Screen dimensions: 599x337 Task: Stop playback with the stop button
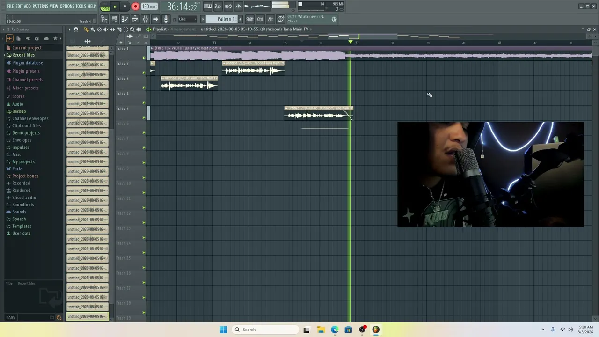point(124,7)
